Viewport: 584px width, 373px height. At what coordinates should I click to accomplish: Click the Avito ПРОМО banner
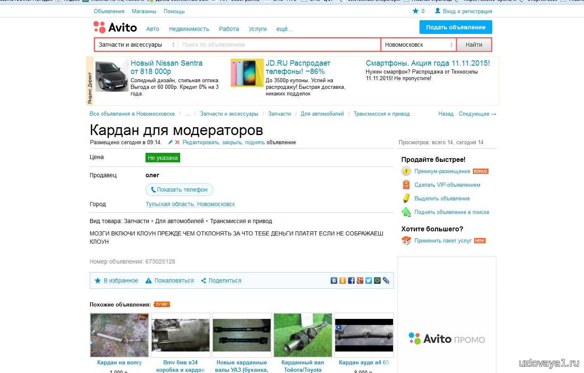click(447, 315)
